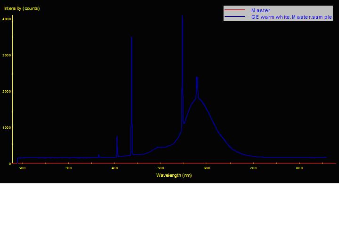
Task: Click the small peak just past 400 nm
Action: pyautogui.click(x=117, y=137)
